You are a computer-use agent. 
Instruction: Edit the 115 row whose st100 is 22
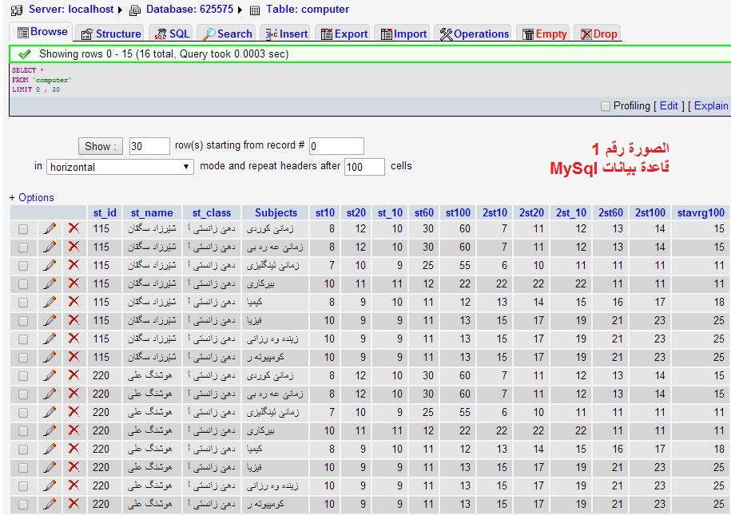click(50, 283)
